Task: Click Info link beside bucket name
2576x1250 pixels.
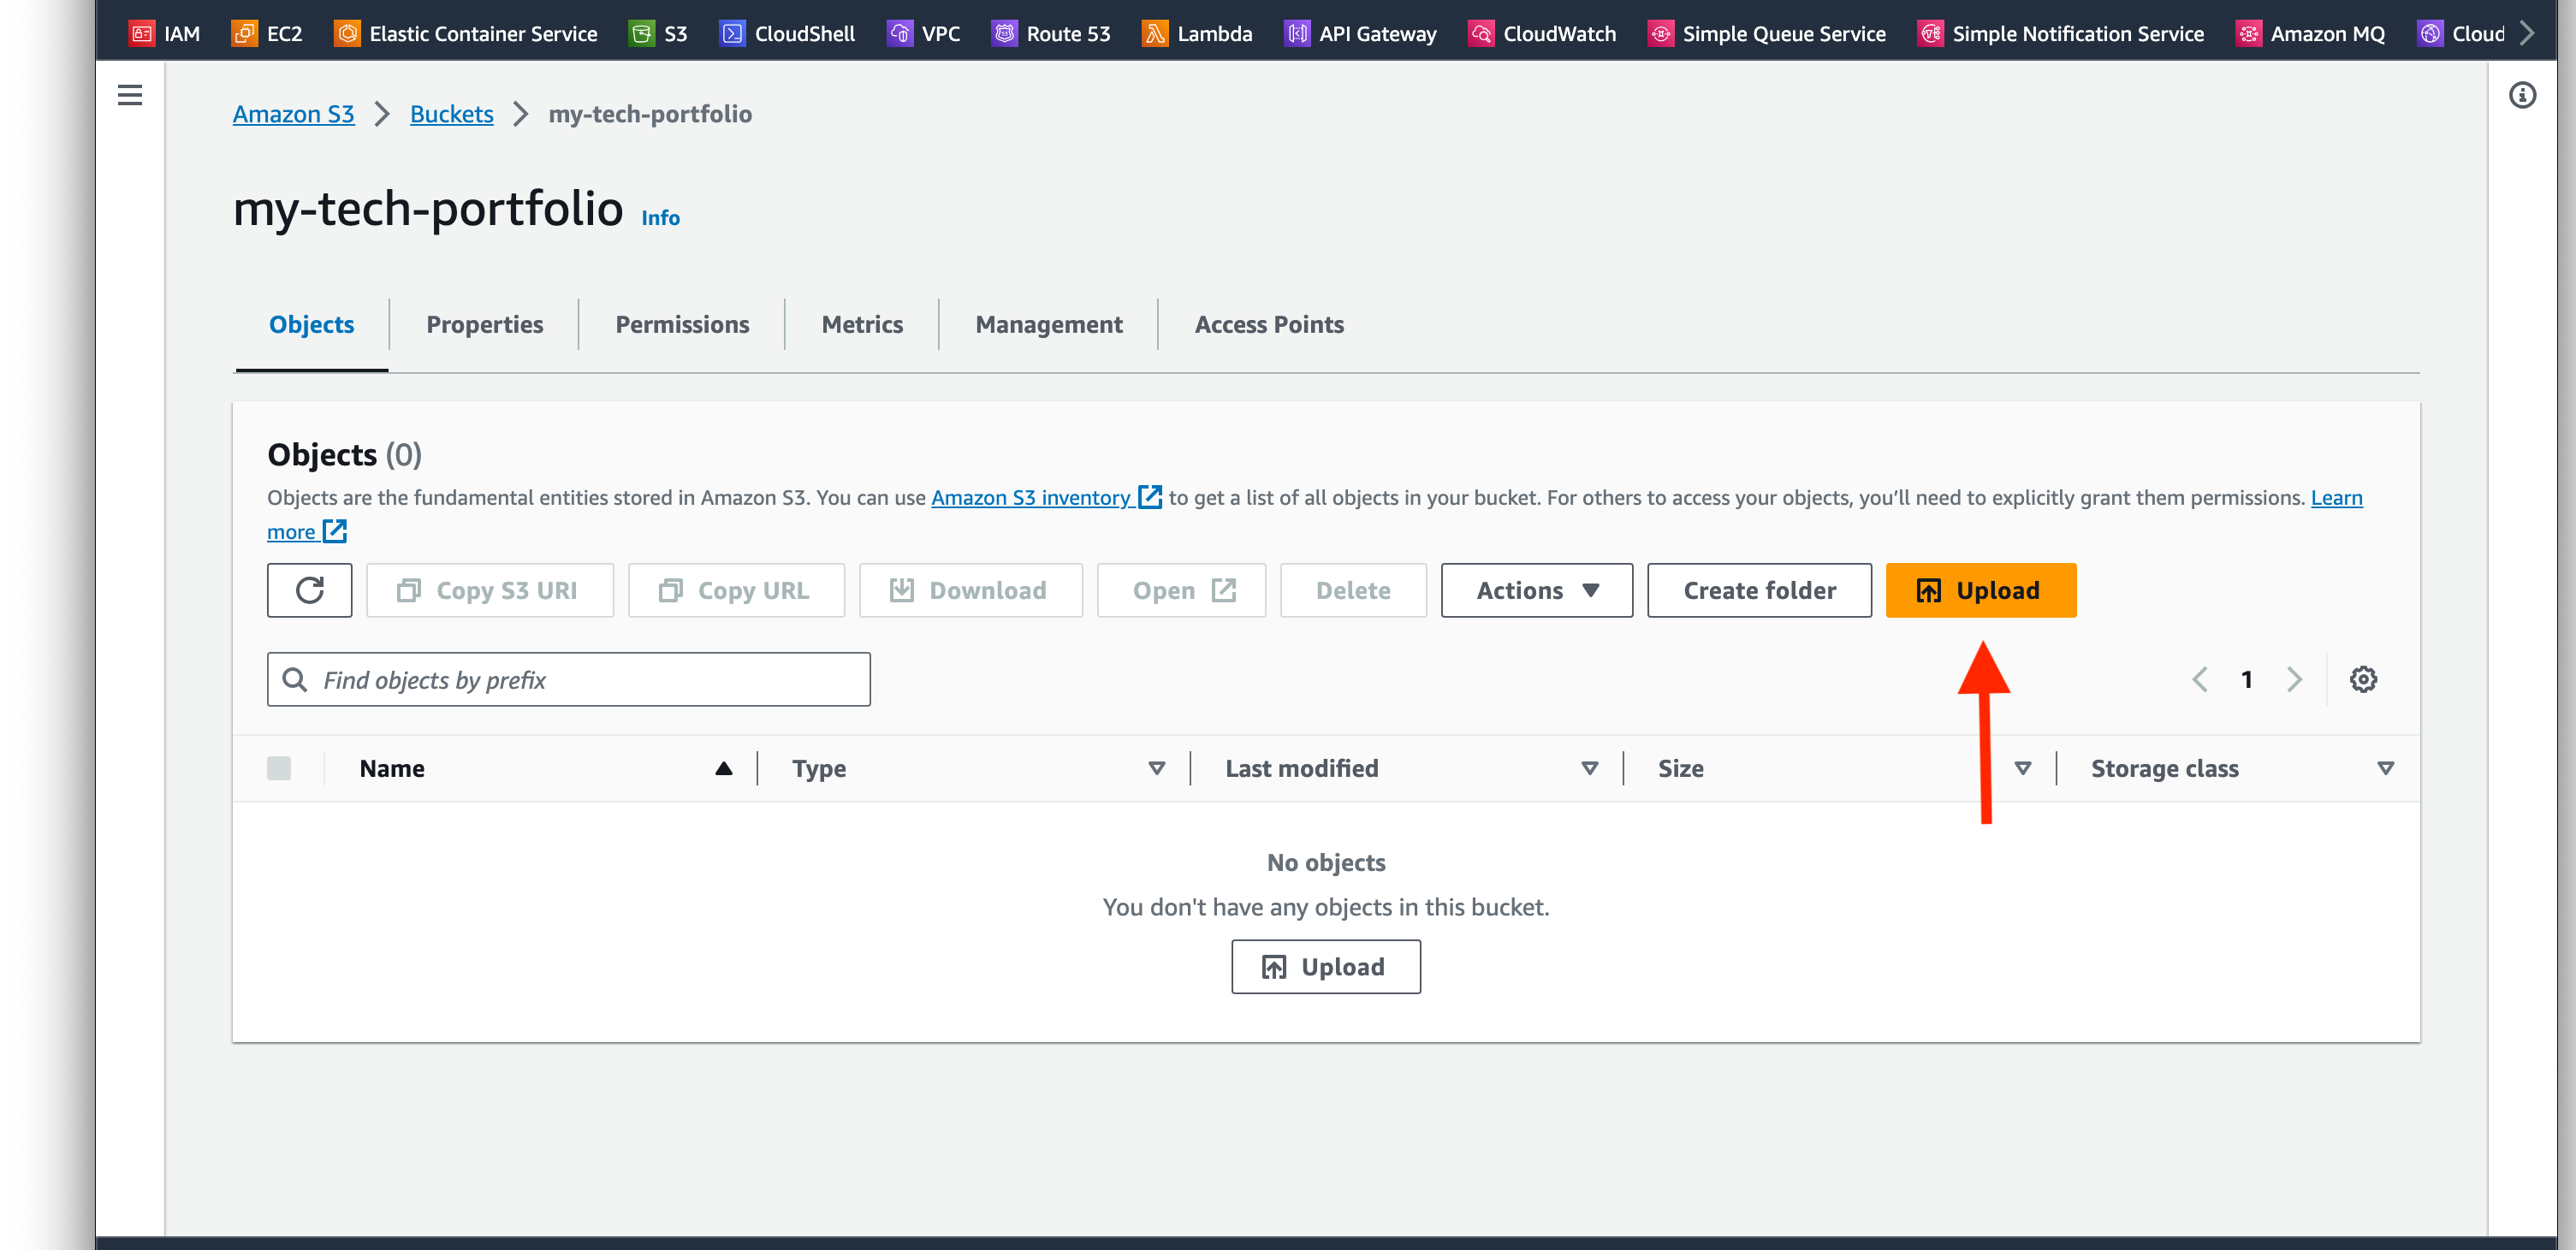Action: coord(660,217)
